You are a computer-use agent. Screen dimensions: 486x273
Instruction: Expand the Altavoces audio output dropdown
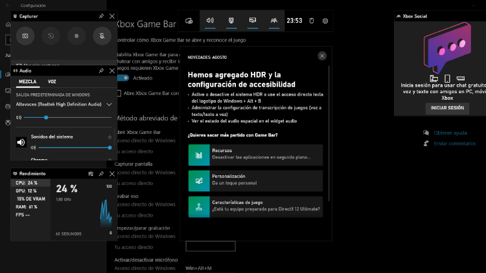110,104
